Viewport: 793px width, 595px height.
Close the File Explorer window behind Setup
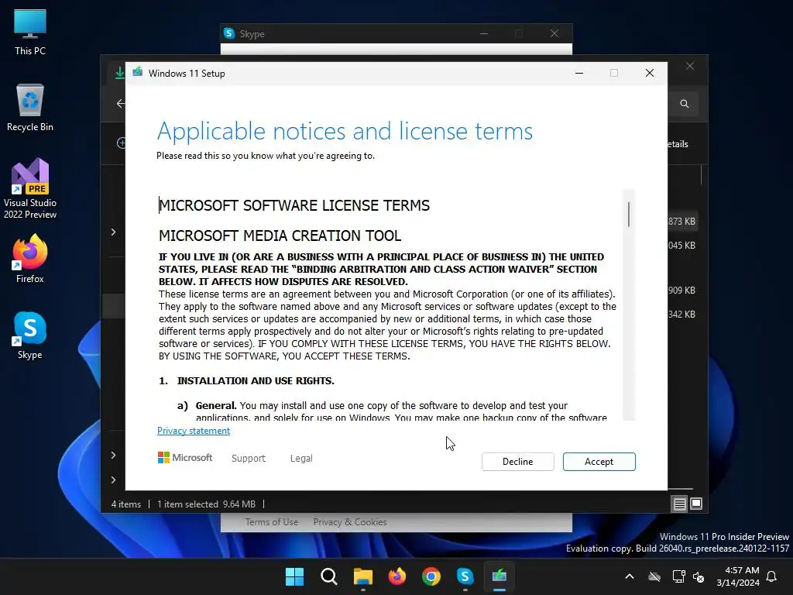click(690, 67)
